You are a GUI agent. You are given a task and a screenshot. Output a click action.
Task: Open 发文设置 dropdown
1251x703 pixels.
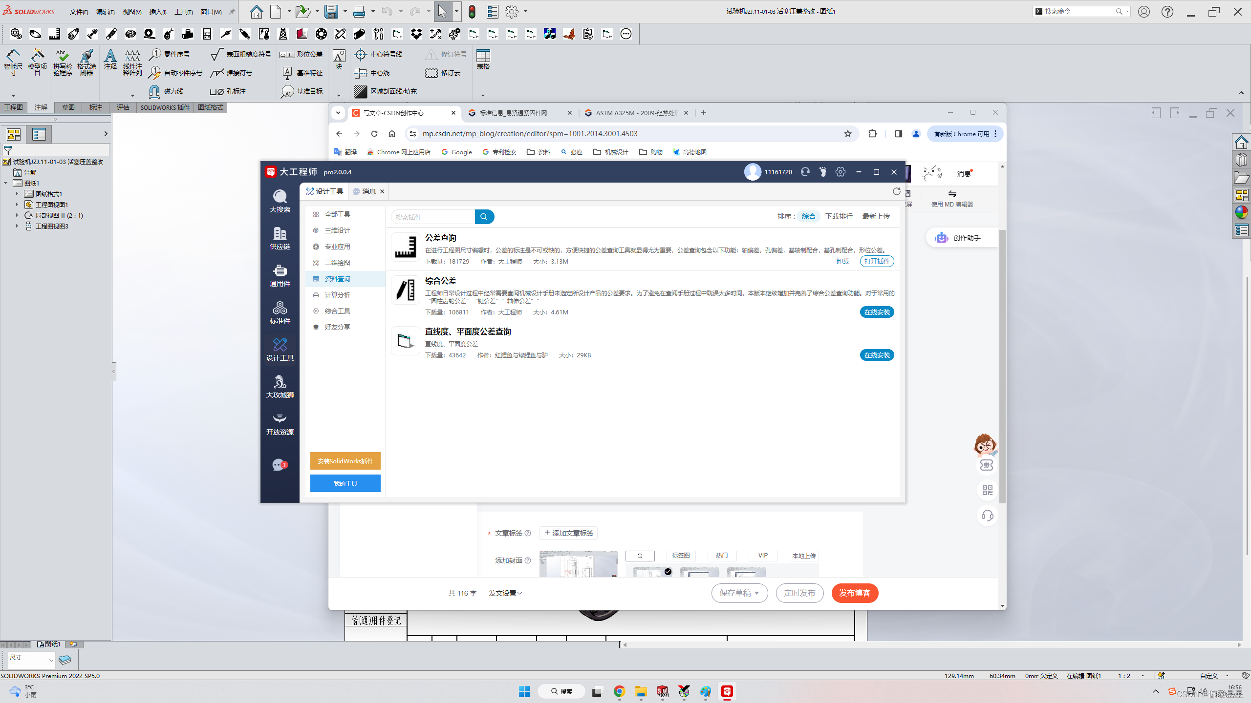tap(505, 593)
